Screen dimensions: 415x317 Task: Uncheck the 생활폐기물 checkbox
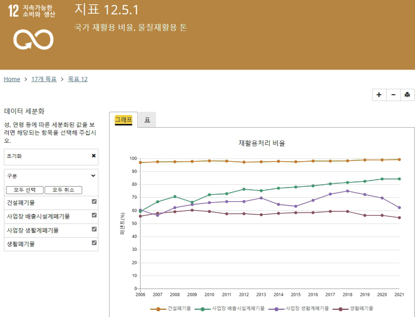coord(94,243)
